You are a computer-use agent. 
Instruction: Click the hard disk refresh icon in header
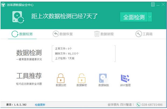[18, 17]
